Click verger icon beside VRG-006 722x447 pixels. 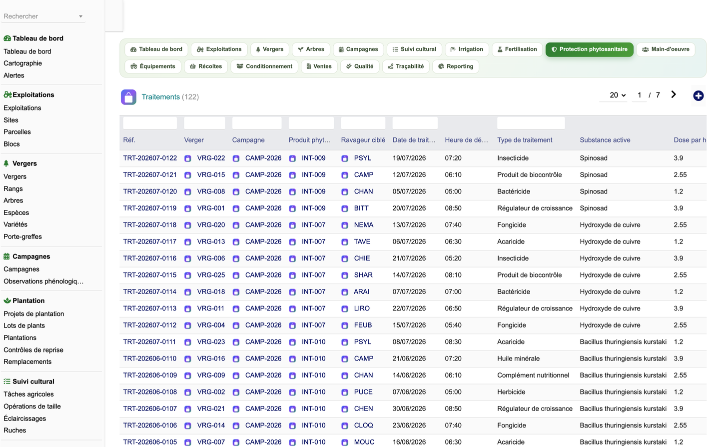pos(188,258)
